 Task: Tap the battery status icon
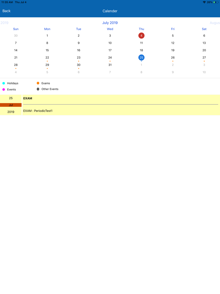pos(216,2)
